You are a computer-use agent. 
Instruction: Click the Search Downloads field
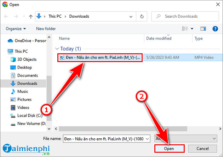(185, 17)
